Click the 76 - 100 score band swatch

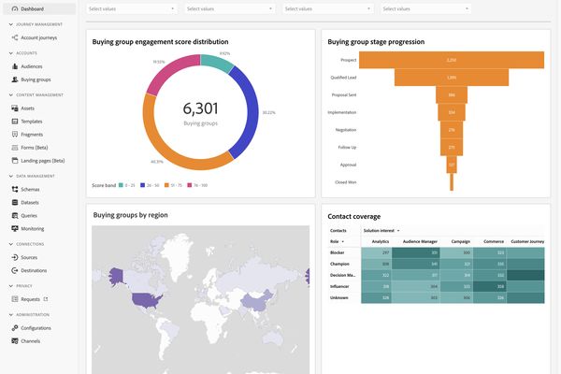tap(190, 185)
